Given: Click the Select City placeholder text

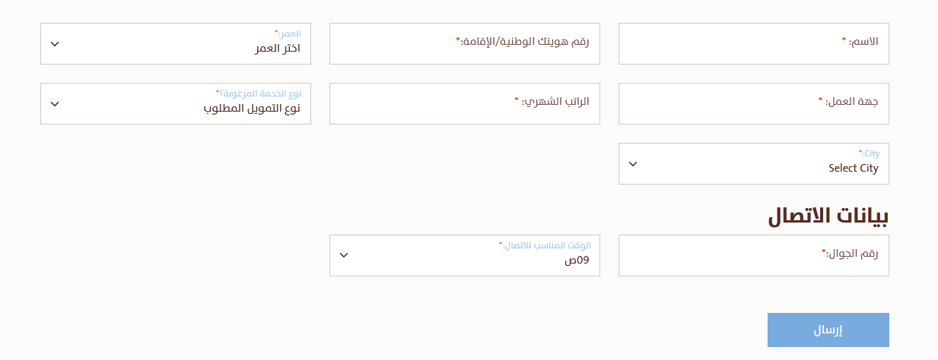Looking at the screenshot, I should pyautogui.click(x=853, y=169).
